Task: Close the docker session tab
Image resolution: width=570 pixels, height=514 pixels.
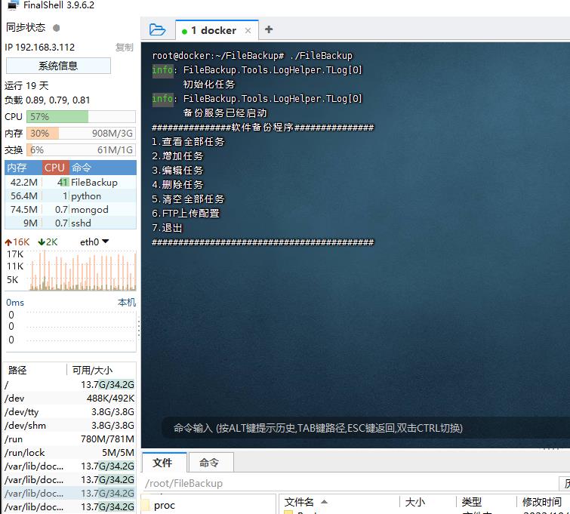Action: coord(248,30)
